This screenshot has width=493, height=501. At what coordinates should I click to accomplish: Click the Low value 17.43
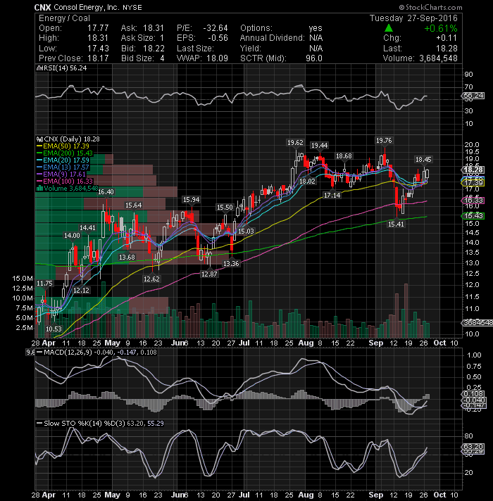coord(98,49)
